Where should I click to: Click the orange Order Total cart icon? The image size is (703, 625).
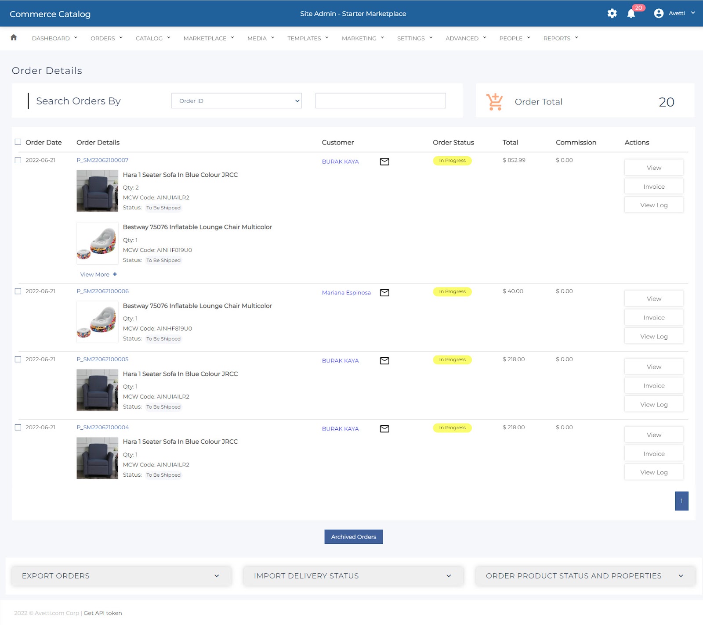(494, 102)
